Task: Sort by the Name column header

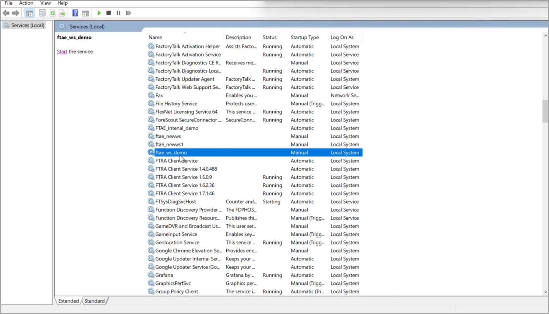Action: 155,37
